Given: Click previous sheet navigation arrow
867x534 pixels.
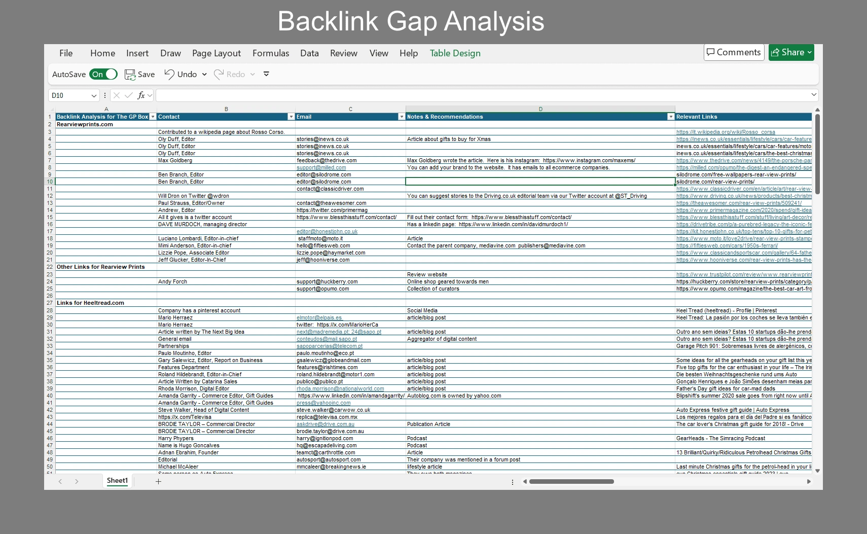Looking at the screenshot, I should coord(60,481).
